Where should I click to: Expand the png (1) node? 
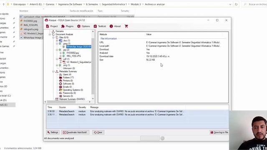[x=57, y=65]
